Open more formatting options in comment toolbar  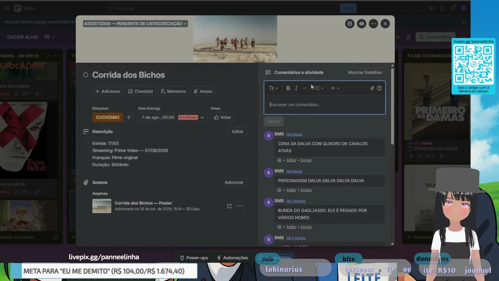[304, 88]
